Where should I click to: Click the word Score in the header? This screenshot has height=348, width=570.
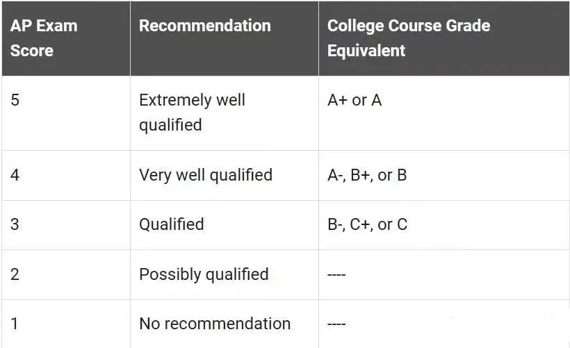31,51
